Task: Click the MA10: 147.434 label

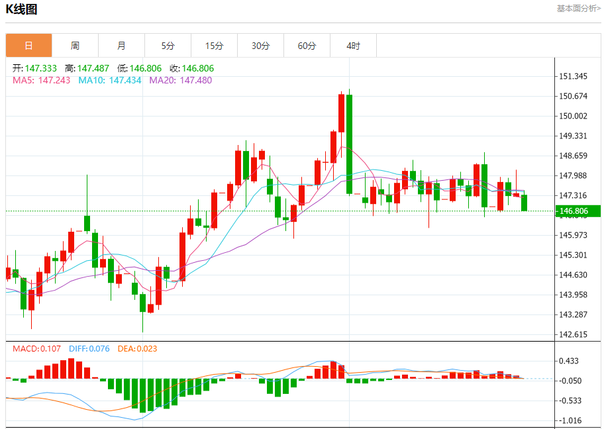Action: [x=110, y=80]
